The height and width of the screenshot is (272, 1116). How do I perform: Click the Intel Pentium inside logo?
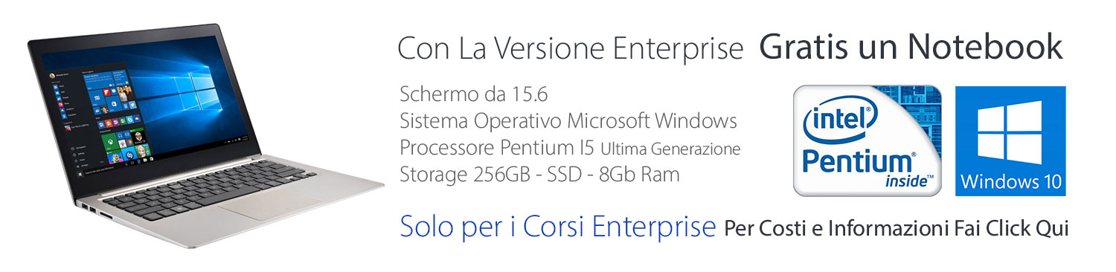868,140
